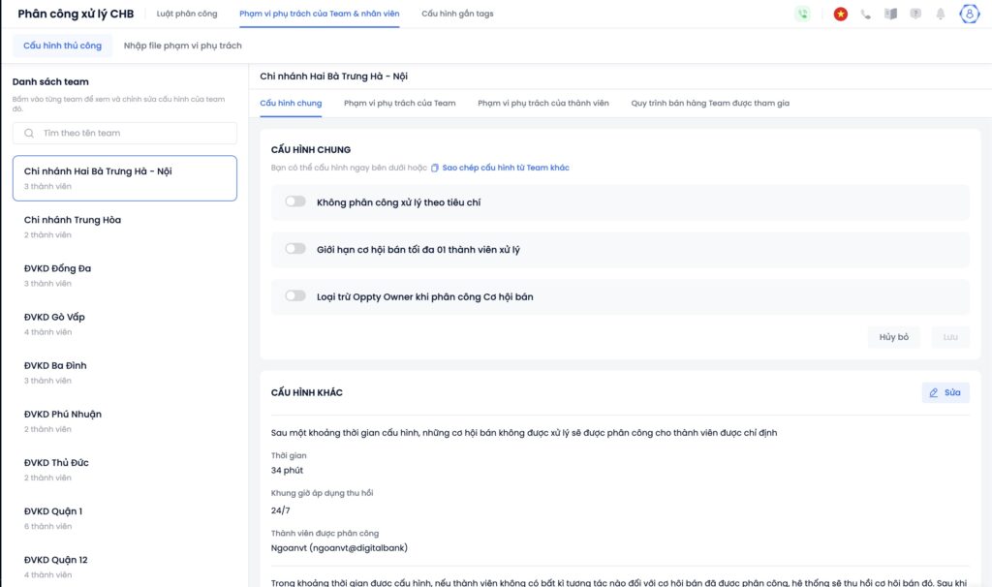Click the green call status icon
This screenshot has height=587, width=992.
click(802, 15)
